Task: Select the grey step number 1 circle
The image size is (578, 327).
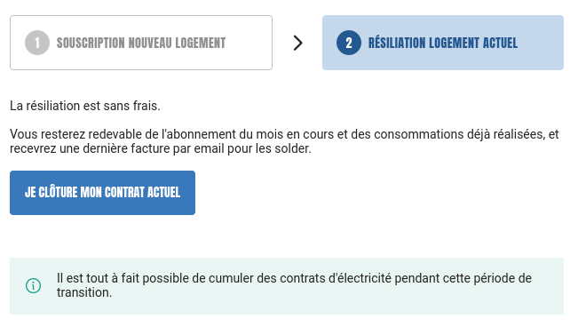Action: click(37, 43)
